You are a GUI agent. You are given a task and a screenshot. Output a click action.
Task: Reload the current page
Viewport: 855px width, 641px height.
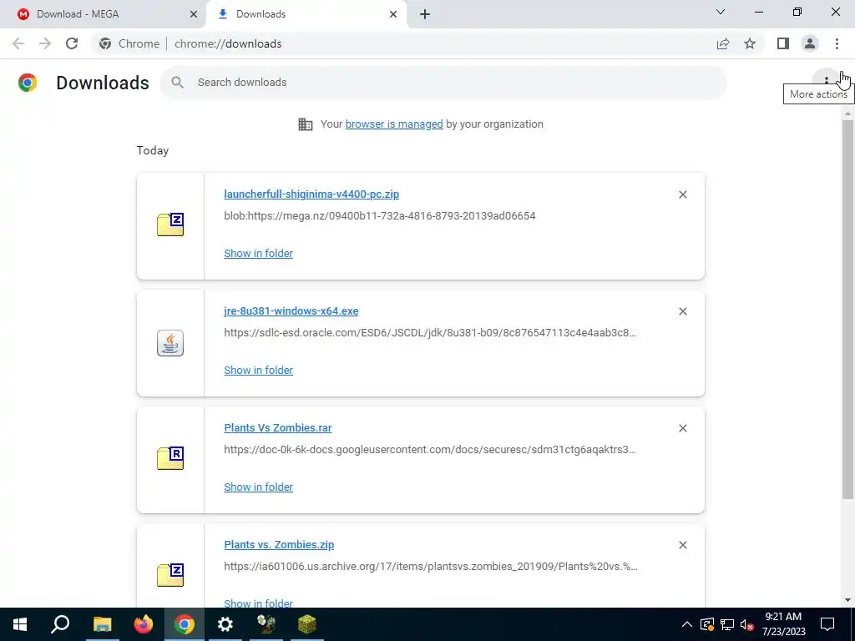coord(72,43)
